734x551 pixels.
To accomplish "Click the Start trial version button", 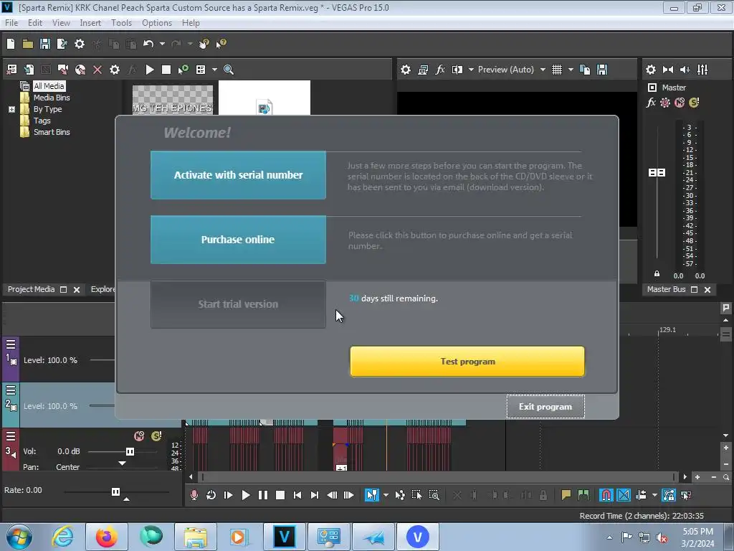I will tap(238, 304).
